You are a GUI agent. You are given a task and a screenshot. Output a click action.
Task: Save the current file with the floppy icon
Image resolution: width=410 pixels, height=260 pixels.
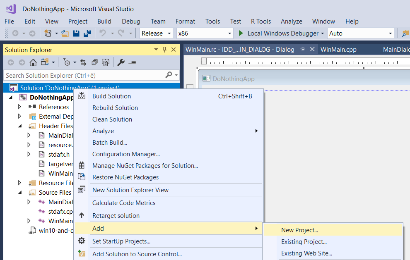[x=76, y=33]
